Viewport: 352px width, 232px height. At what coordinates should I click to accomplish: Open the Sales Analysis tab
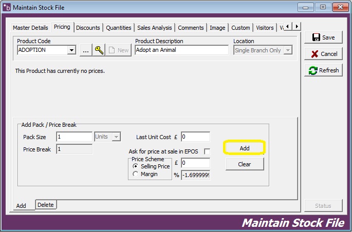coord(154,28)
